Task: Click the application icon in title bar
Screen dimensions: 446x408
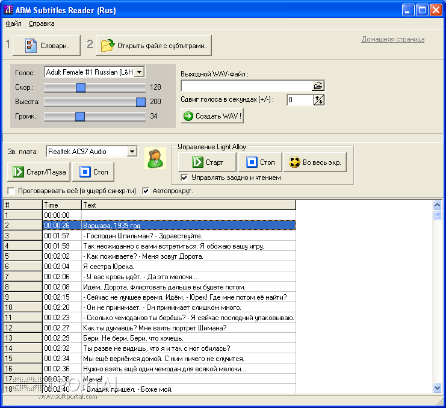Action: click(x=8, y=10)
